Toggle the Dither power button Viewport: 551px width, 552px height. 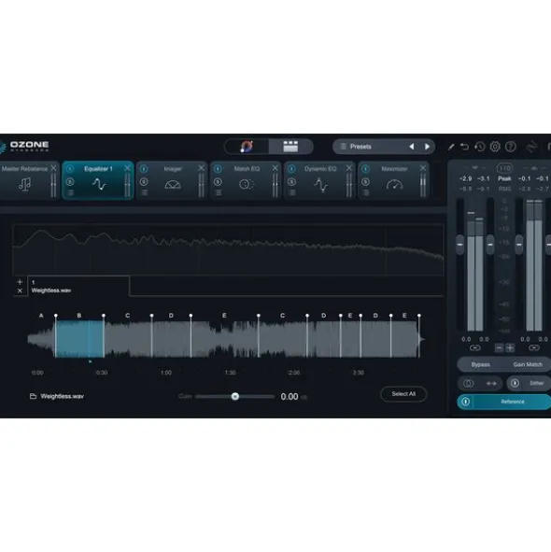(515, 383)
